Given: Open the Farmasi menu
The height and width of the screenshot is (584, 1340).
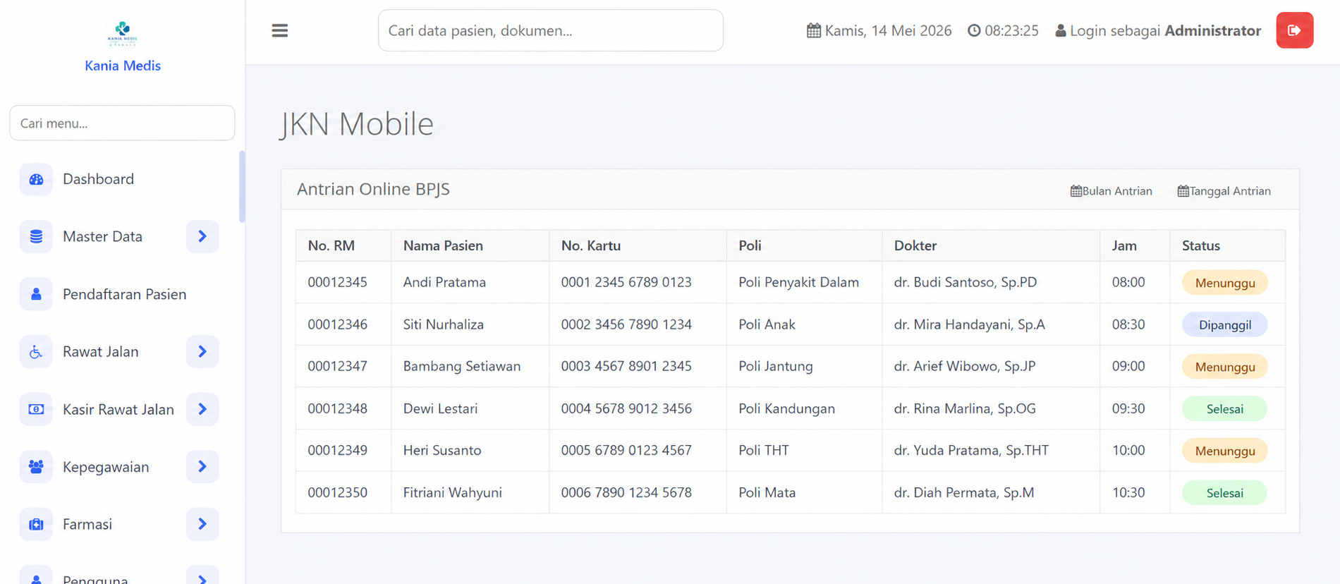Looking at the screenshot, I should pos(87,524).
